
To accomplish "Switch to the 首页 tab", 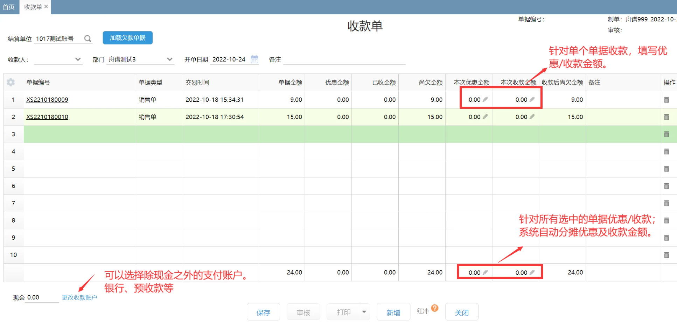I will click(x=9, y=7).
